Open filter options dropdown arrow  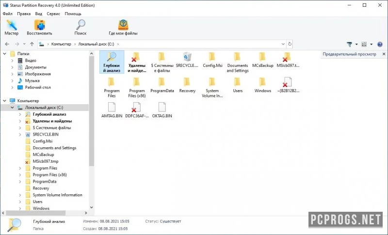tap(356, 44)
